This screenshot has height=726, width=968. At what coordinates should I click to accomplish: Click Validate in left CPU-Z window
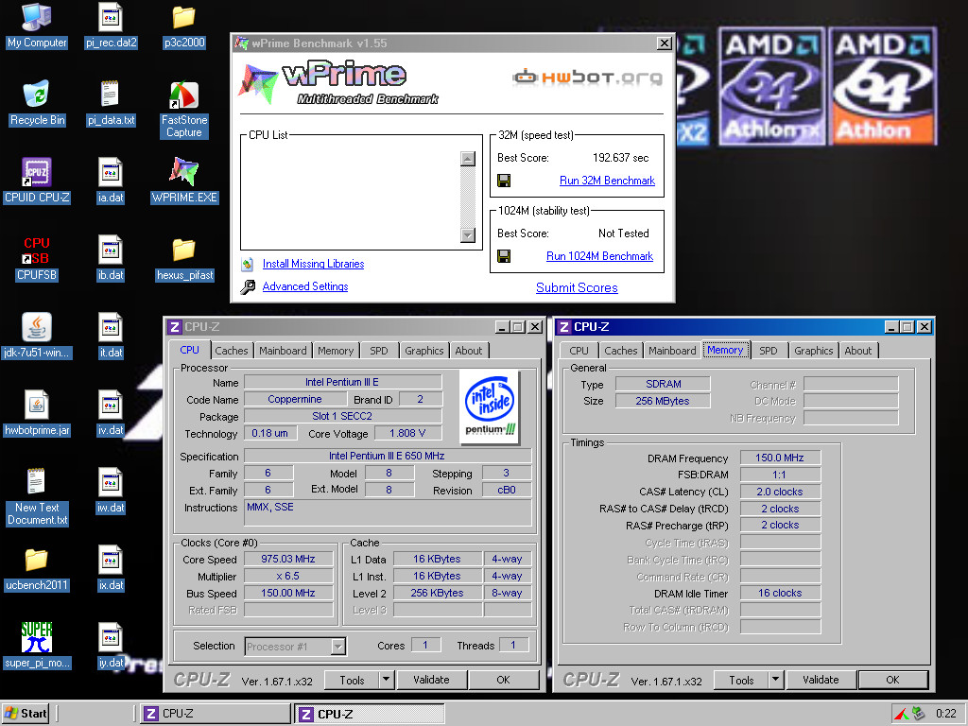point(431,680)
